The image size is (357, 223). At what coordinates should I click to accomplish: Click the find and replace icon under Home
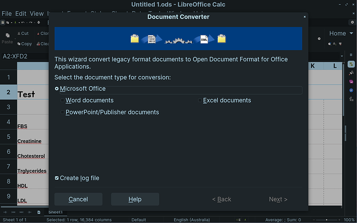(x=330, y=44)
